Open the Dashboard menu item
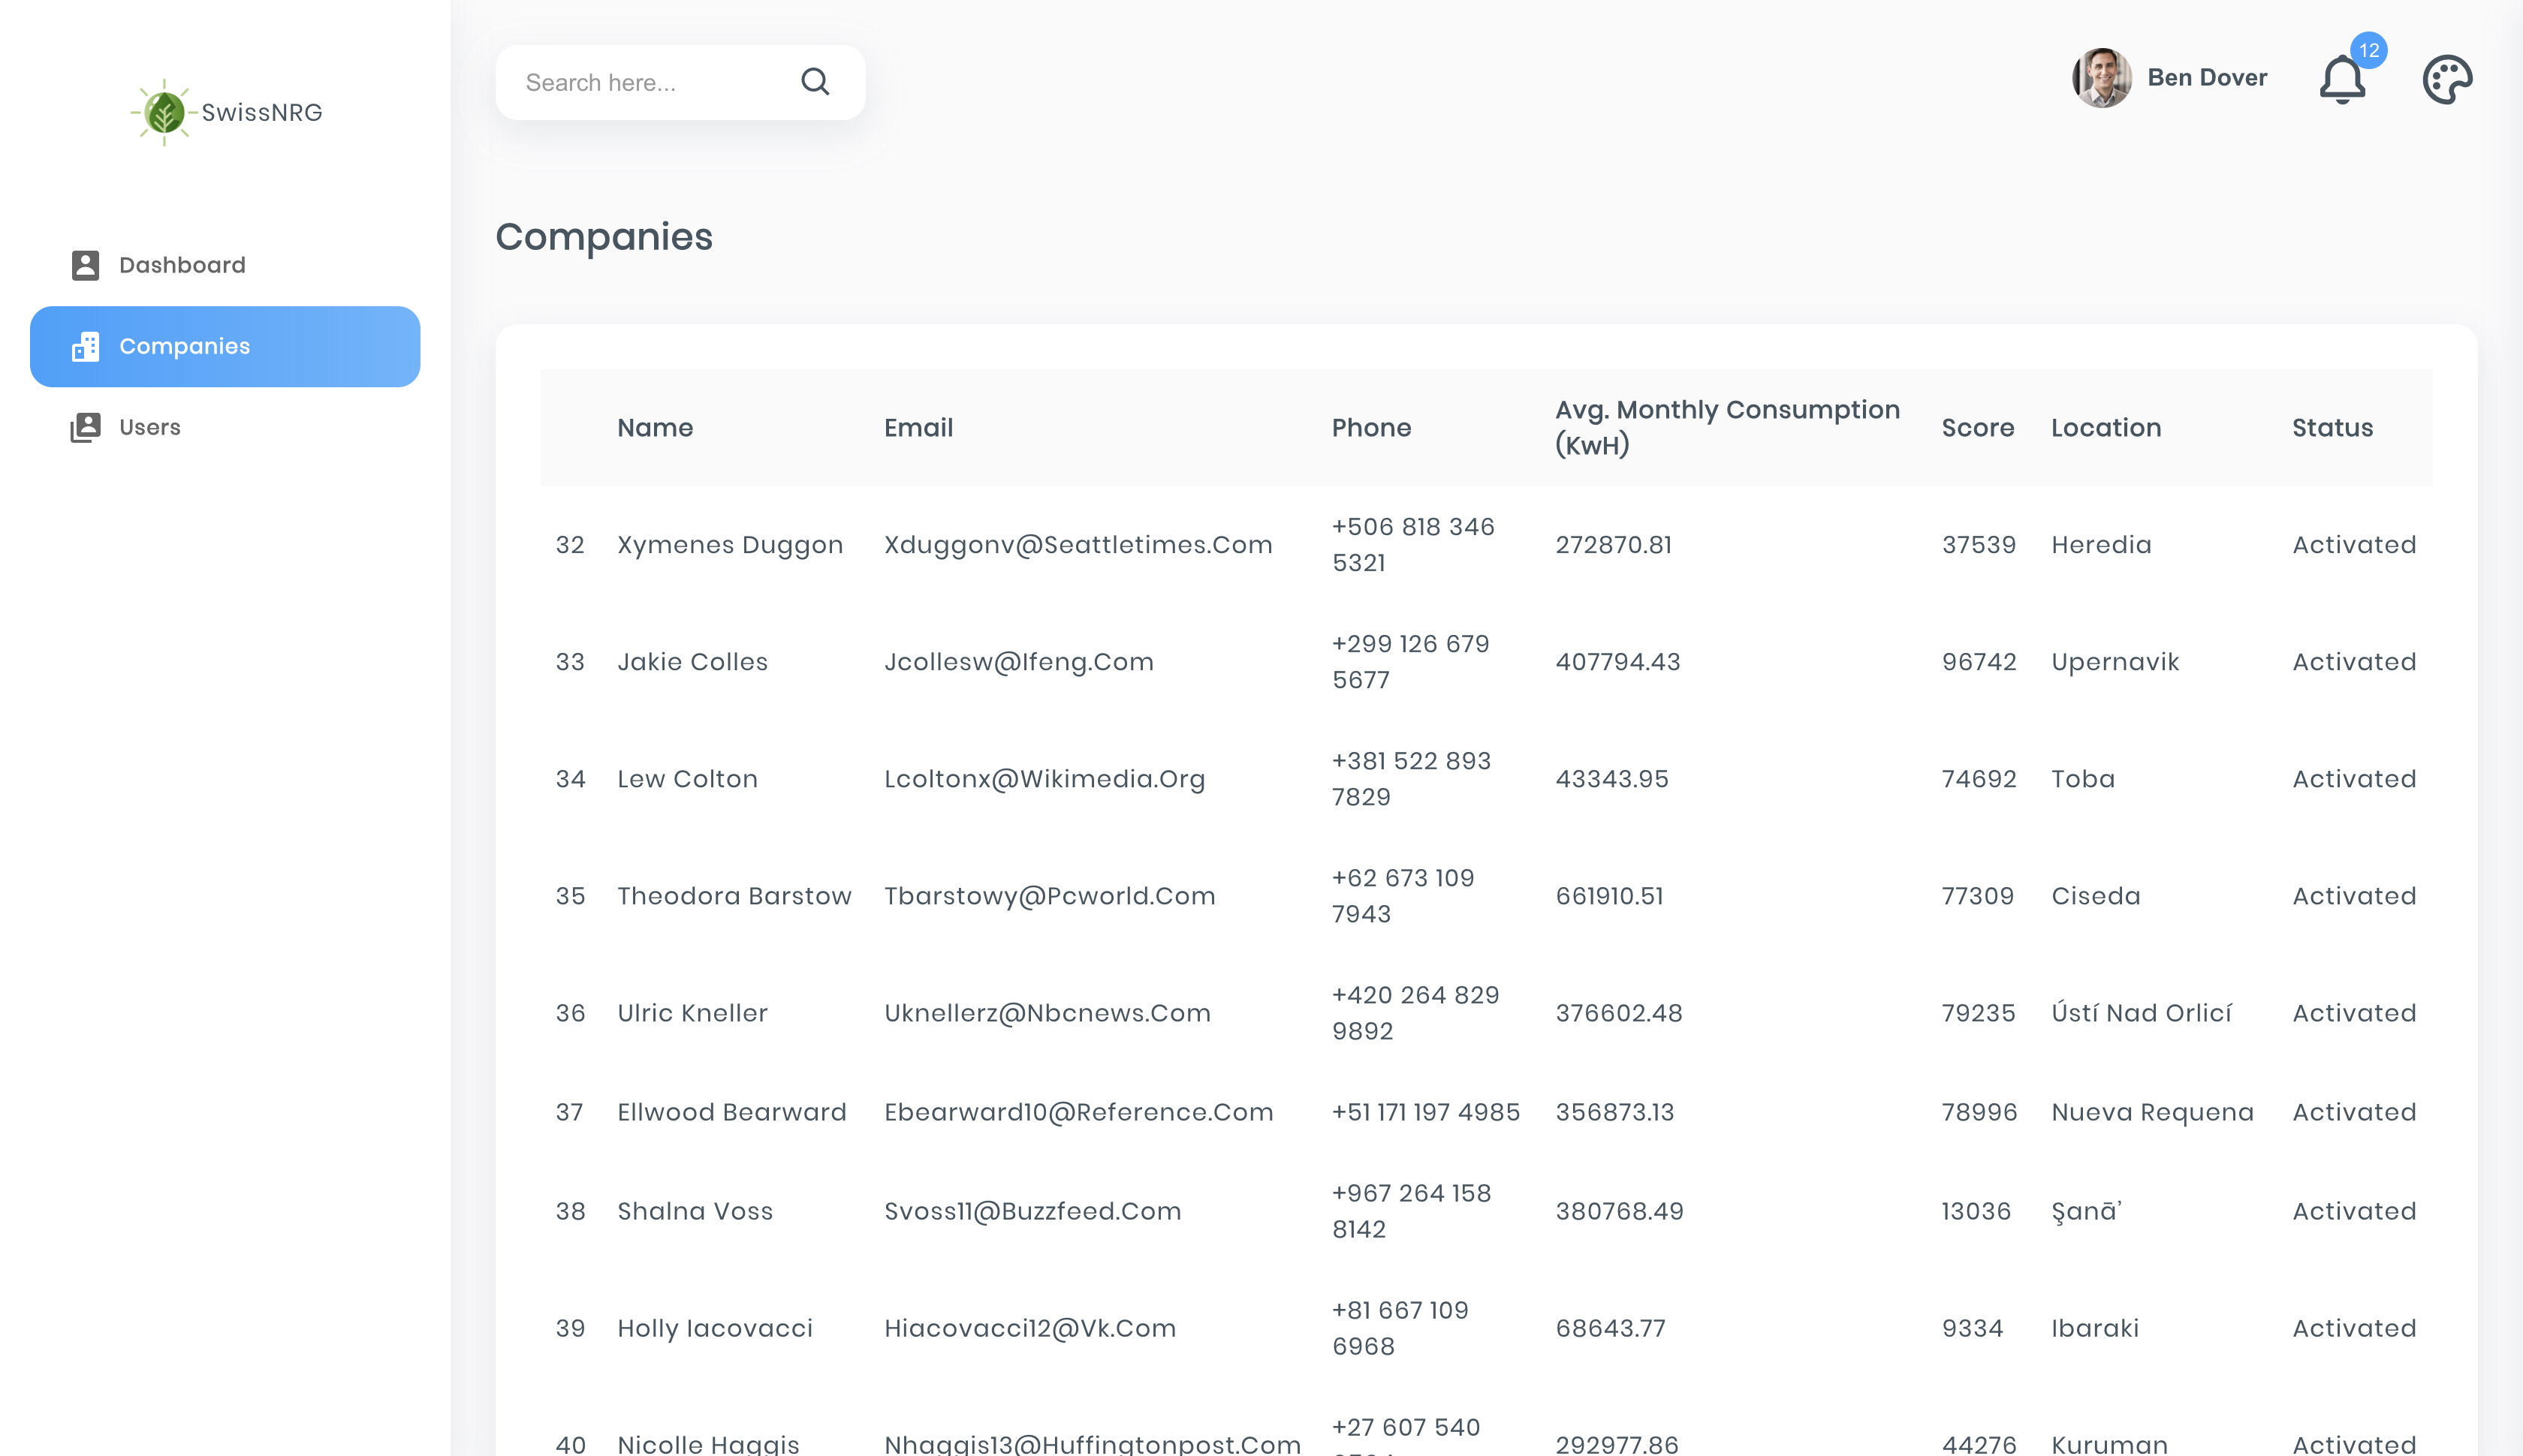This screenshot has width=2523, height=1456. (182, 265)
